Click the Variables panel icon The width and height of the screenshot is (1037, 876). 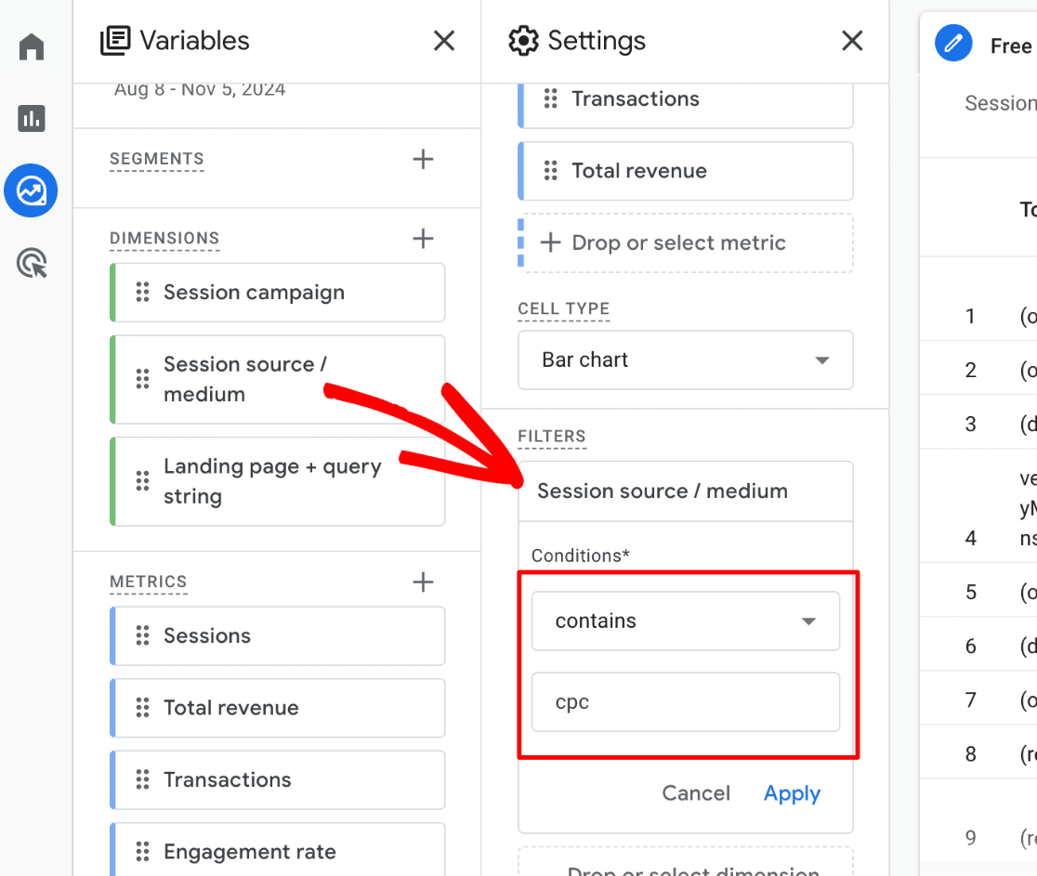click(116, 40)
